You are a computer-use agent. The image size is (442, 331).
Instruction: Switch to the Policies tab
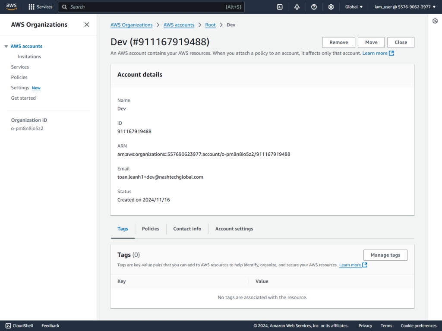[150, 229]
